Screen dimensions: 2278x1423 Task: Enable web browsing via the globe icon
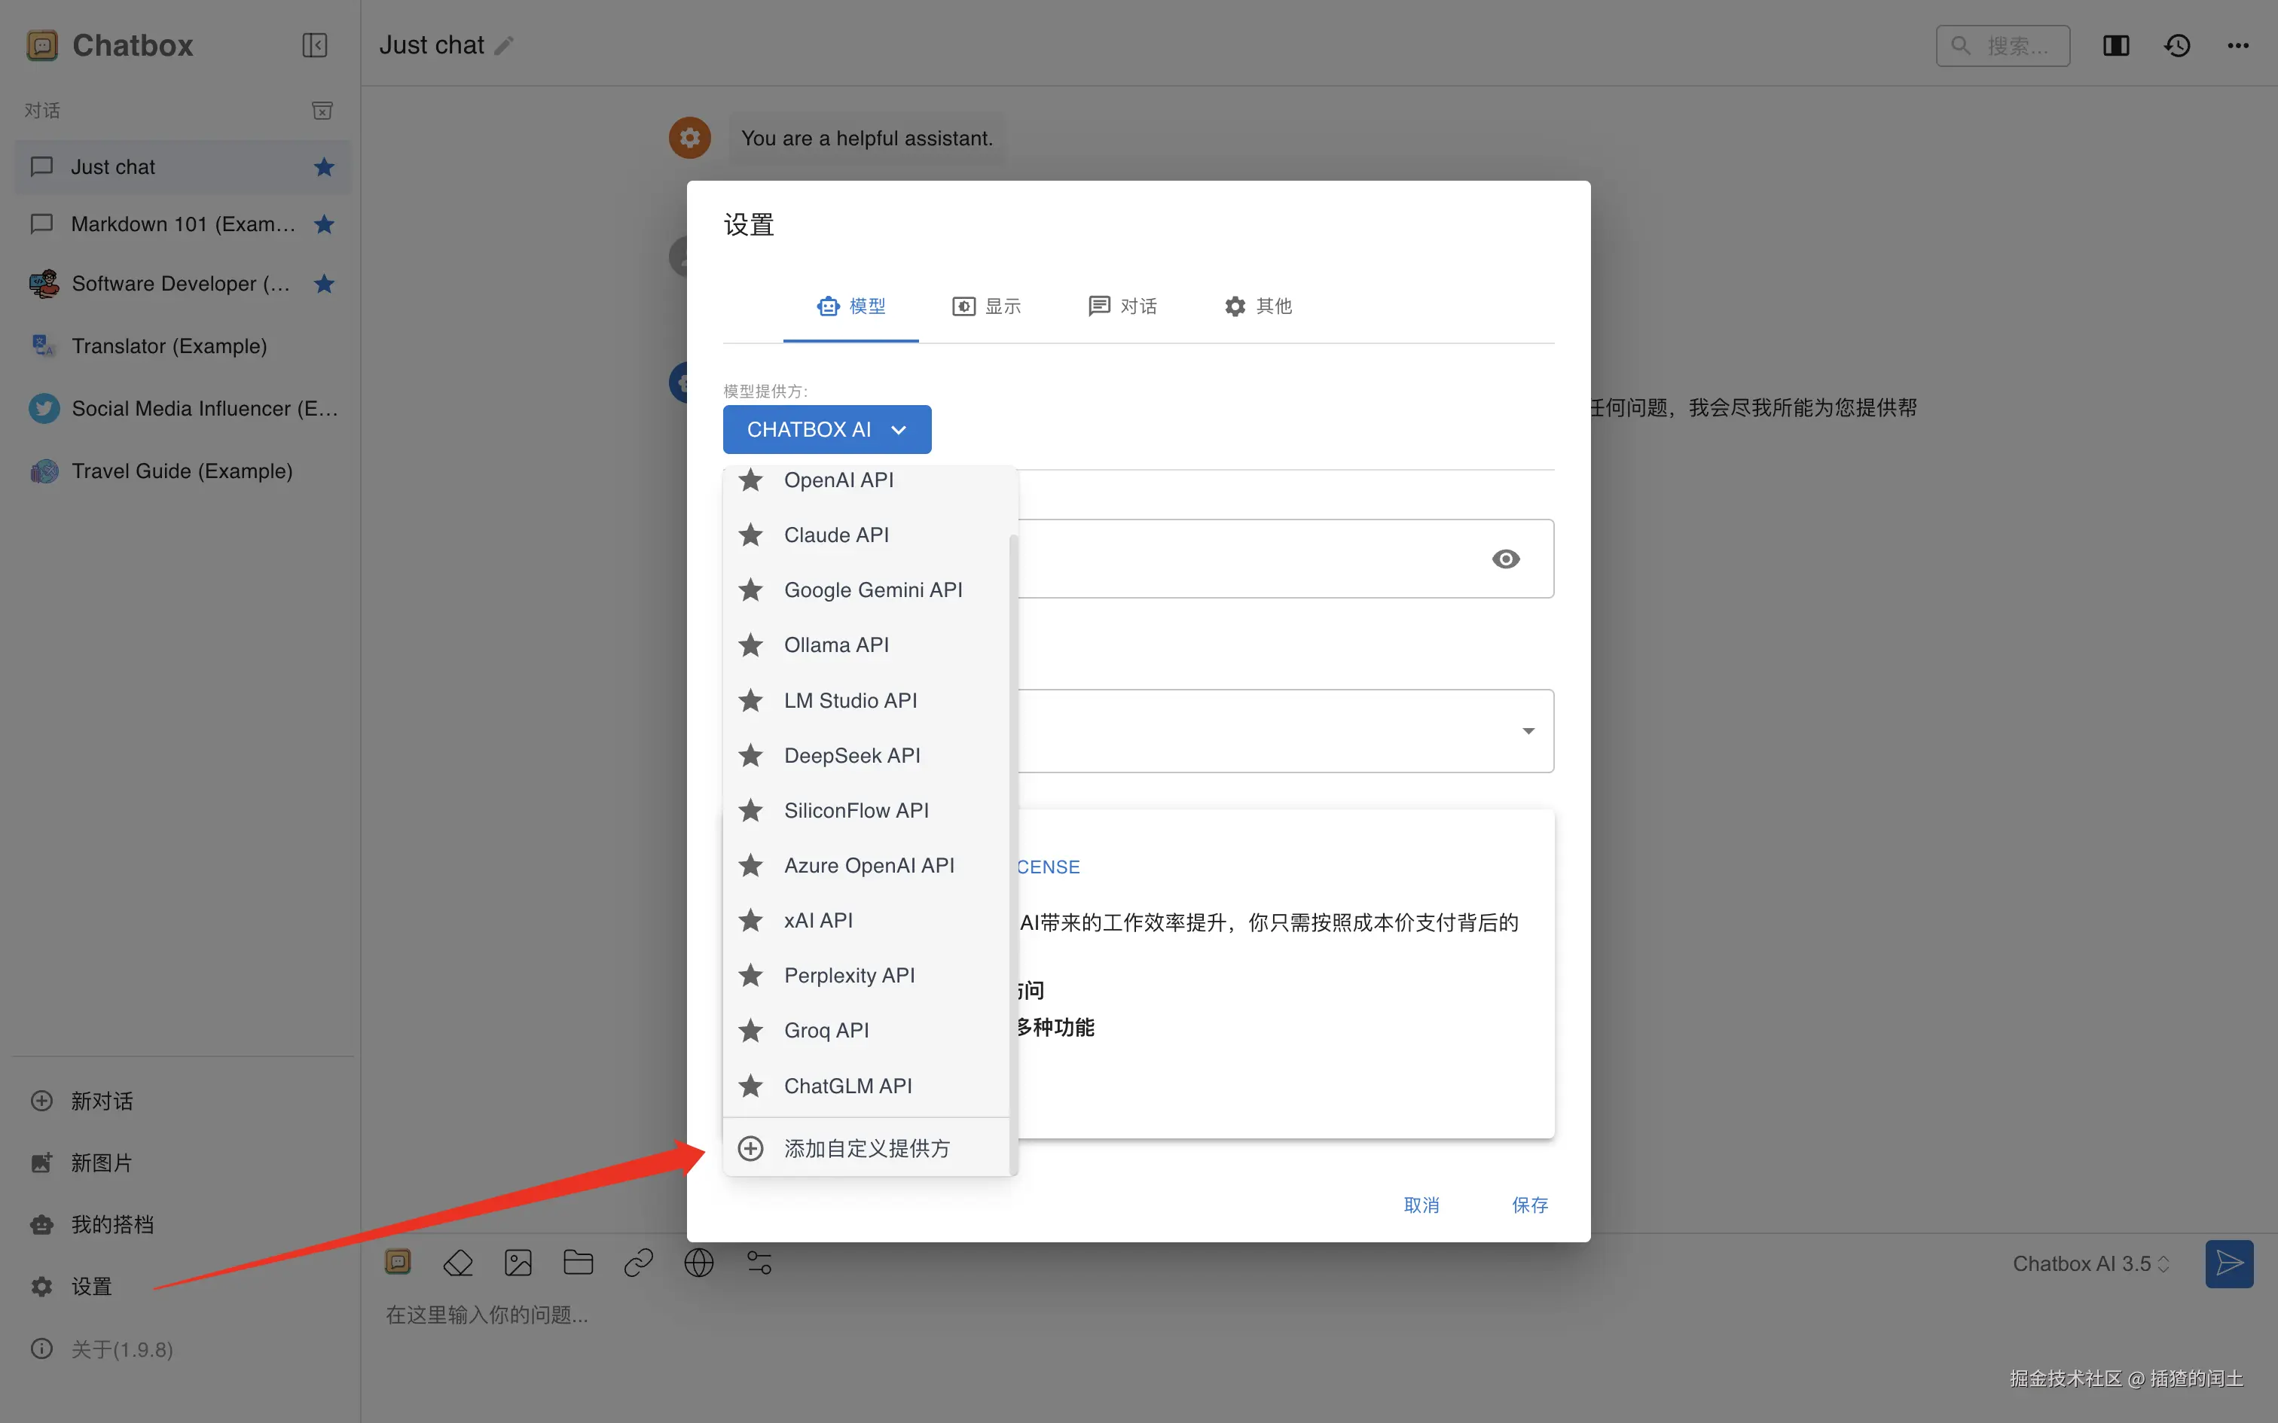(698, 1262)
